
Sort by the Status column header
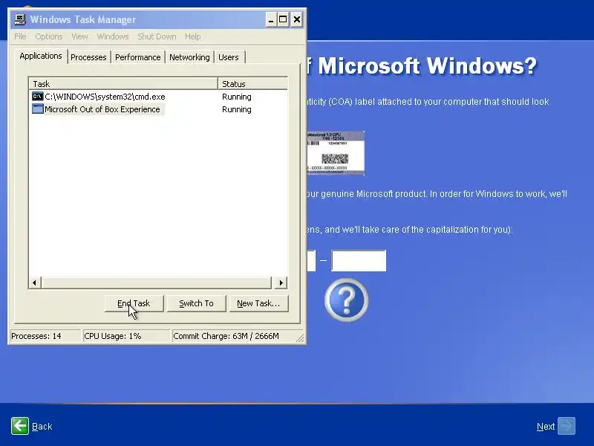[252, 83]
